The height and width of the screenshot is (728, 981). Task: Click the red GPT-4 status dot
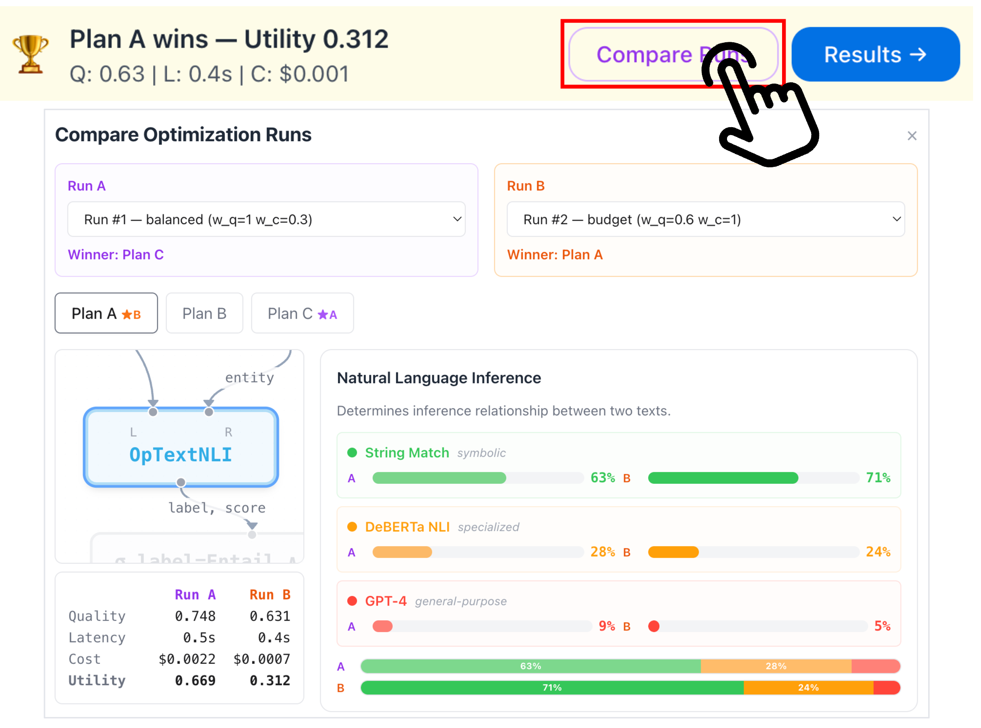pyautogui.click(x=352, y=601)
